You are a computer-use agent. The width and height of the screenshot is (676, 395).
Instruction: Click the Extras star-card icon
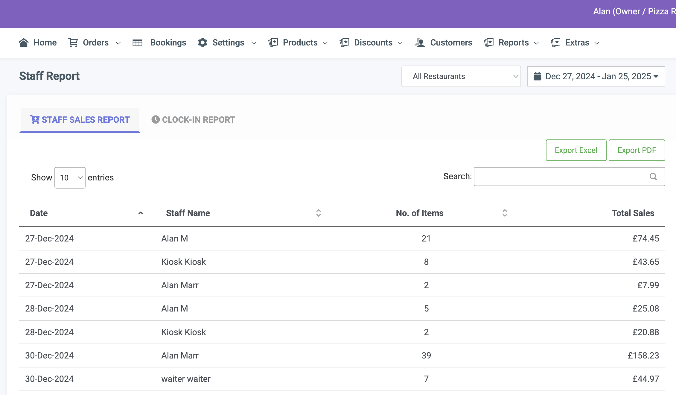tap(555, 42)
